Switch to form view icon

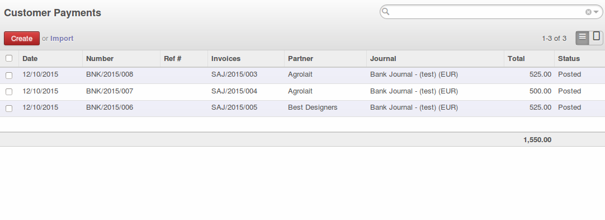(596, 38)
